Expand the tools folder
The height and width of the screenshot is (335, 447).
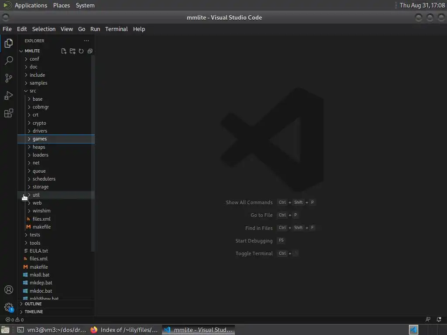tap(56, 243)
